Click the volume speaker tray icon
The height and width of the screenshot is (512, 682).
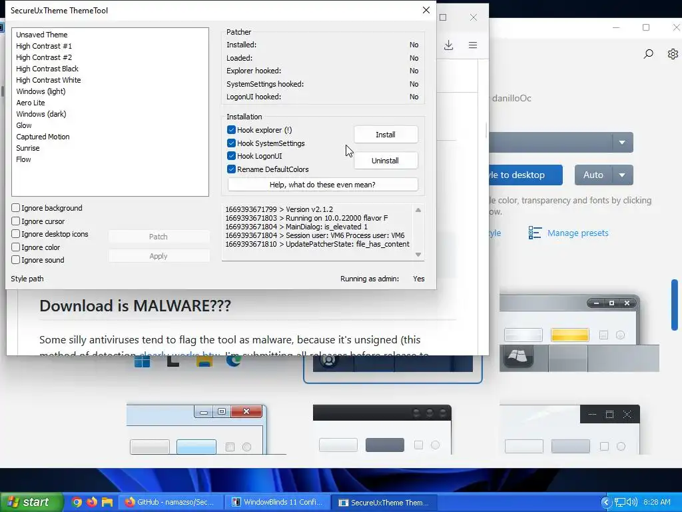(x=631, y=503)
